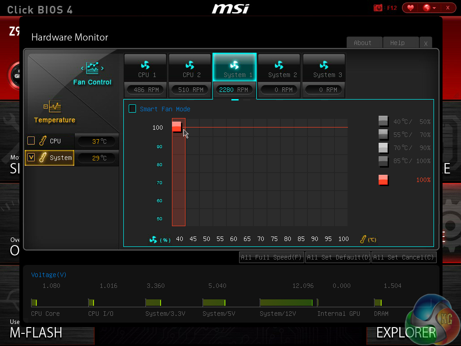Viewport: 461px width, 346px height.
Task: Click the System 2 0 RPM readout
Action: pyautogui.click(x=280, y=90)
